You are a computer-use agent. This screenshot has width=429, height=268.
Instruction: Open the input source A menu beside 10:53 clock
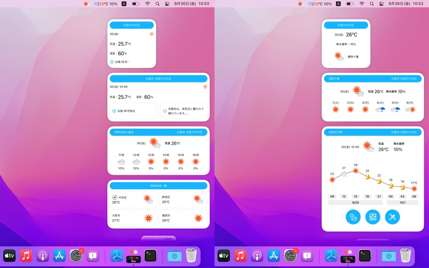pyautogui.click(x=124, y=4)
